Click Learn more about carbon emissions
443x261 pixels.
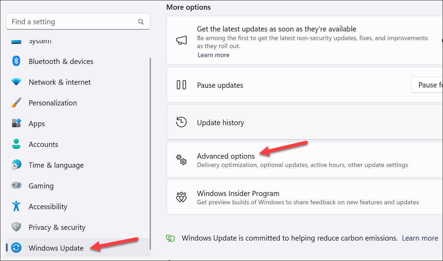(420, 238)
